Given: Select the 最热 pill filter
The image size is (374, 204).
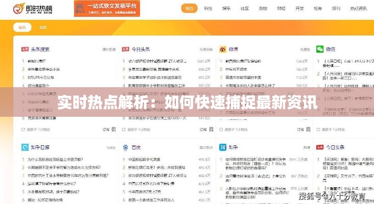Looking at the screenshot, I should pos(22,28).
